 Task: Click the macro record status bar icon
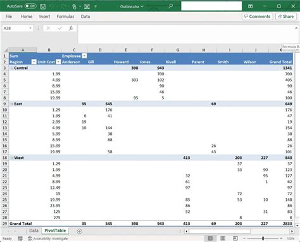[x=20, y=239]
